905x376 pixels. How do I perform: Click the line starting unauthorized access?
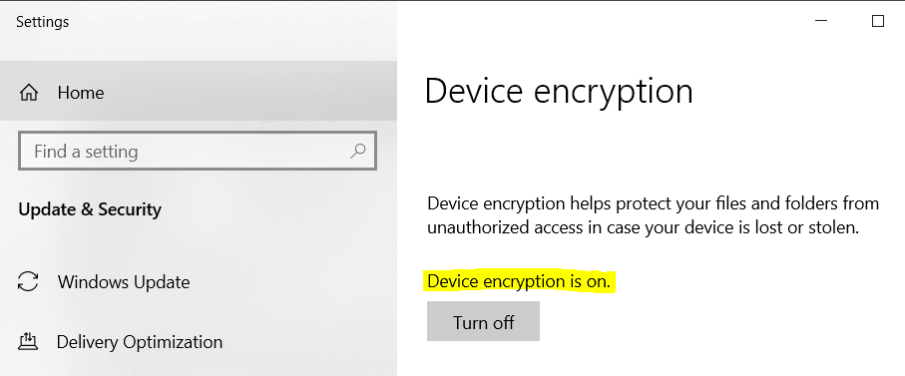643,227
